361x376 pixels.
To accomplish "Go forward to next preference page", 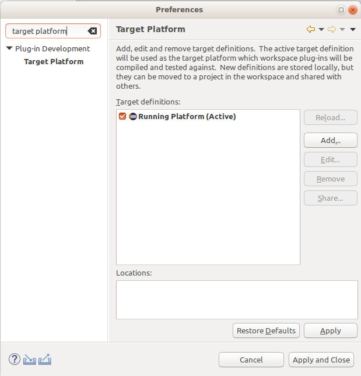I will point(332,29).
